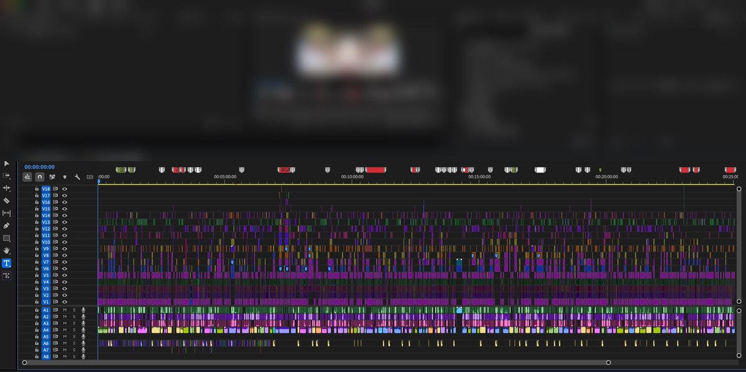The height and width of the screenshot is (372, 746).
Task: Click the right handle of horizontal zoom bar
Action: click(x=609, y=363)
